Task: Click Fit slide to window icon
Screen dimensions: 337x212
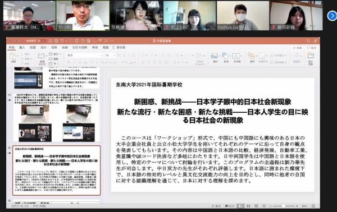Action: [x=313, y=206]
